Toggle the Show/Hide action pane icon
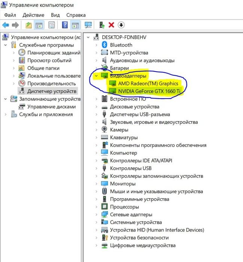Image resolution: width=243 pixels, height=262 pixels. 75,25
